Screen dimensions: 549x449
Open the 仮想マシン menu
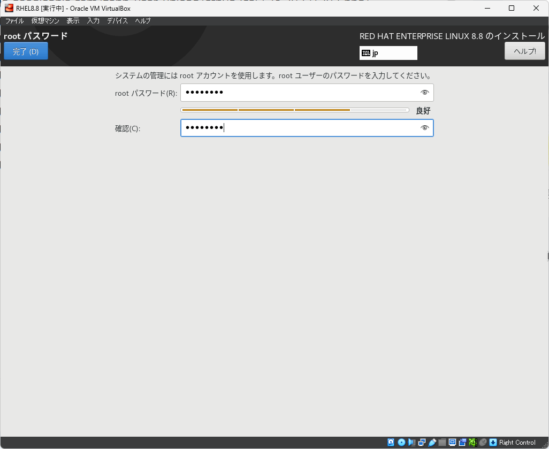[45, 21]
